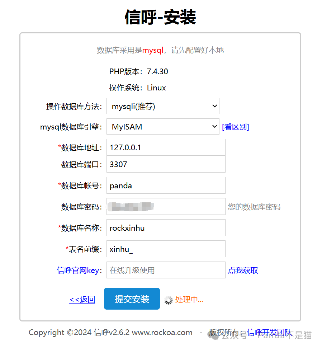Click the 操作数据库方法 label
This screenshot has width=322, height=348.
tap(74, 107)
